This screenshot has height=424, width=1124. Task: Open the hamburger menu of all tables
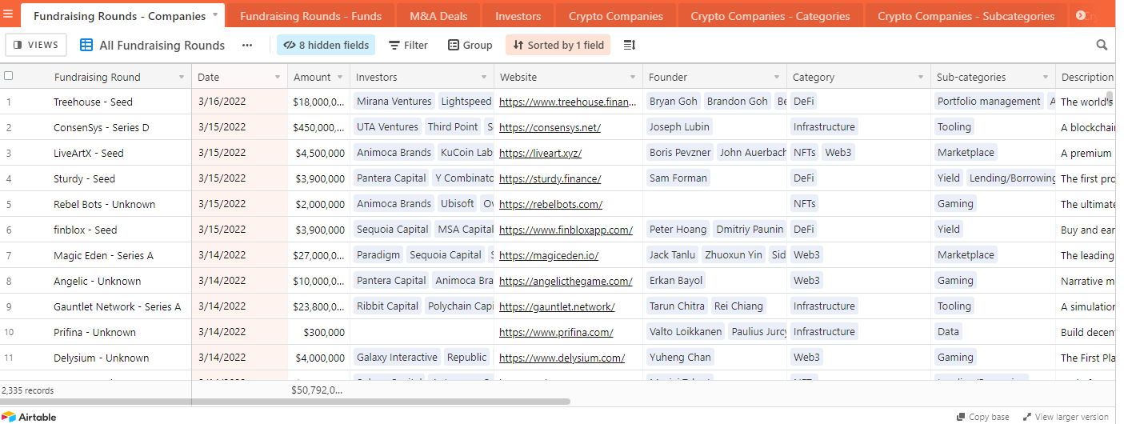click(8, 15)
